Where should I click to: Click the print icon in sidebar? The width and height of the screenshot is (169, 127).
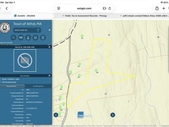click(35, 37)
